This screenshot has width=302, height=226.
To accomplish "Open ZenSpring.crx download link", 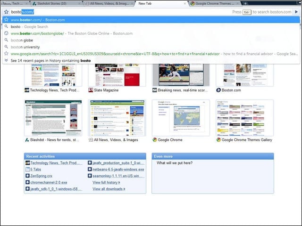I will pos(41,176).
